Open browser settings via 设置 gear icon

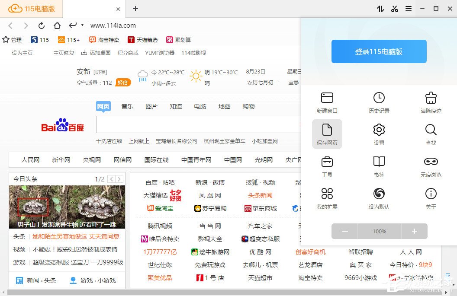(379, 133)
